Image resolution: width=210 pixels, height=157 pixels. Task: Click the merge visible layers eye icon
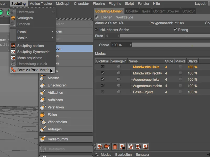(131, 147)
